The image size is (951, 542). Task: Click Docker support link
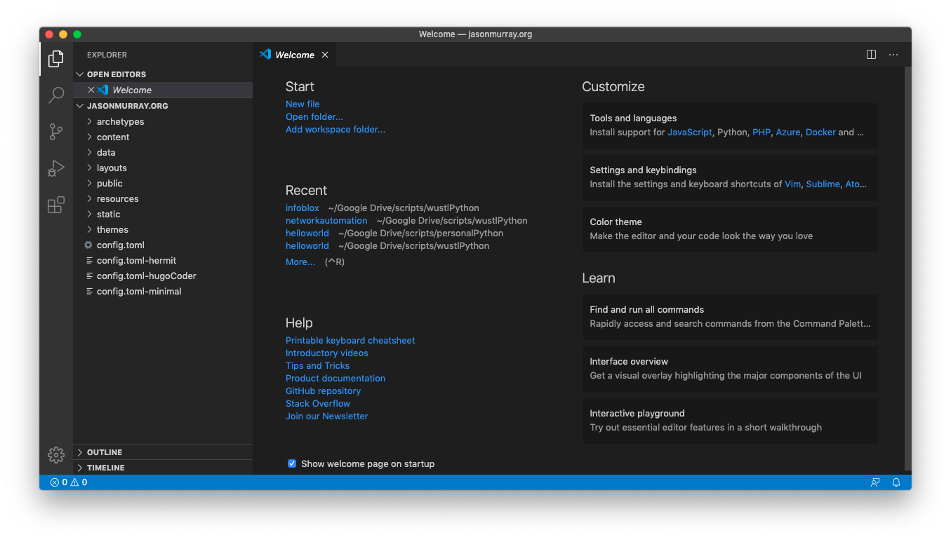[x=820, y=132]
